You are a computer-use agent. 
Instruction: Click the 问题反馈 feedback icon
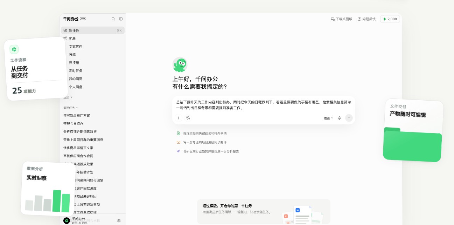point(359,19)
